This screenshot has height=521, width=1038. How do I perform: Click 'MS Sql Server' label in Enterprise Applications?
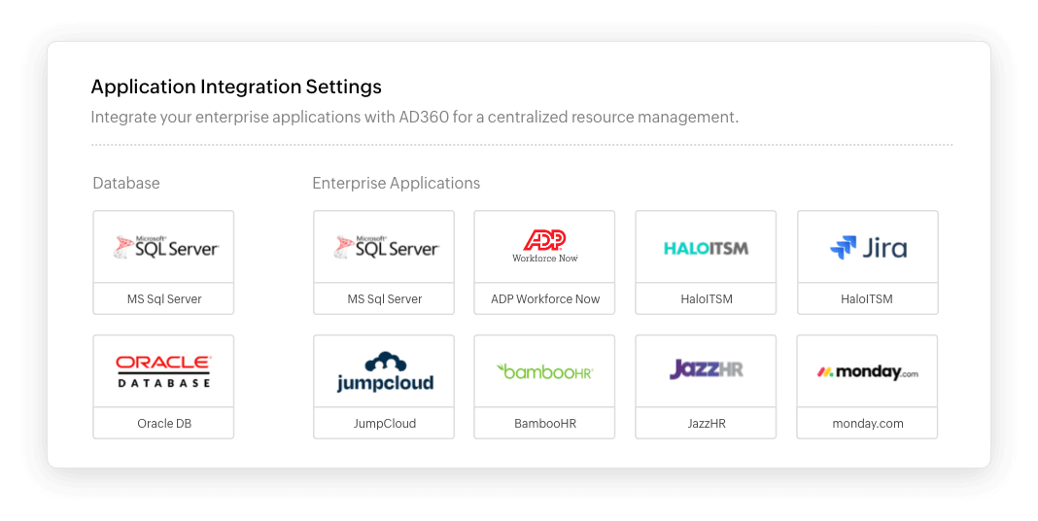coord(385,299)
